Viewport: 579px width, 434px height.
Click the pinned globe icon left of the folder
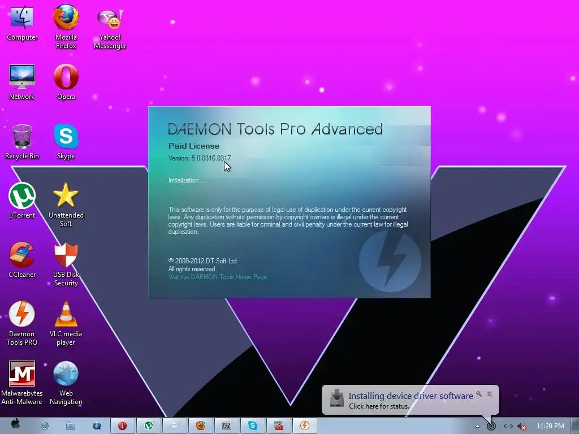(x=45, y=426)
